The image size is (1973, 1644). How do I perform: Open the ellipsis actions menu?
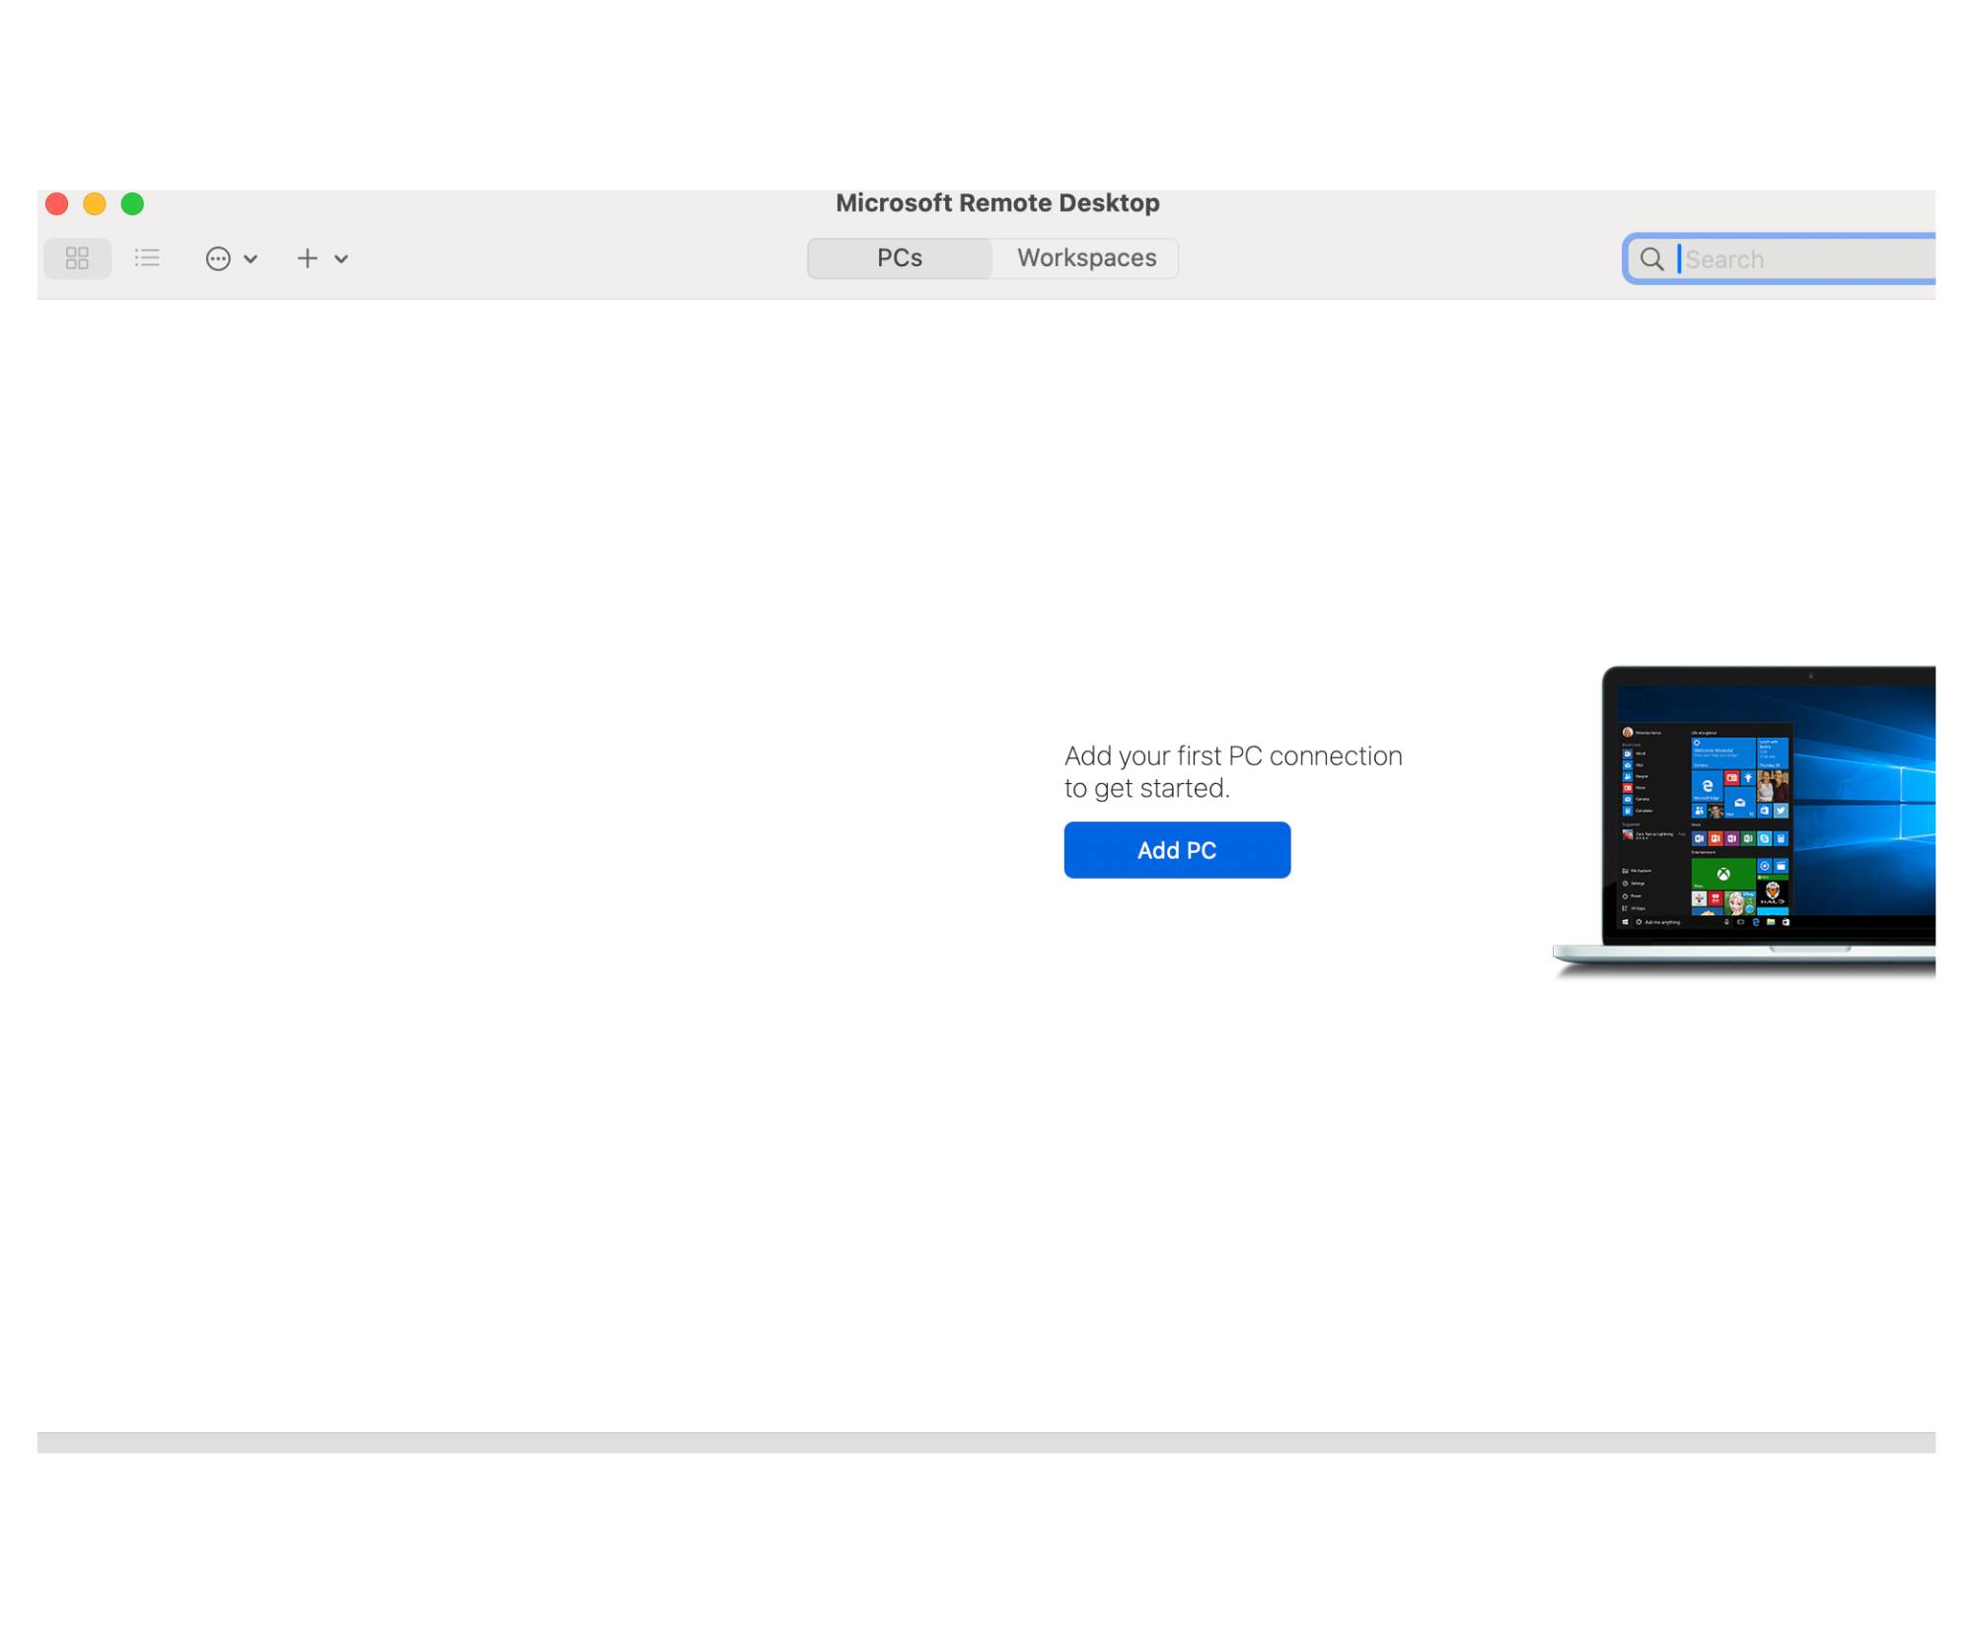coord(218,258)
